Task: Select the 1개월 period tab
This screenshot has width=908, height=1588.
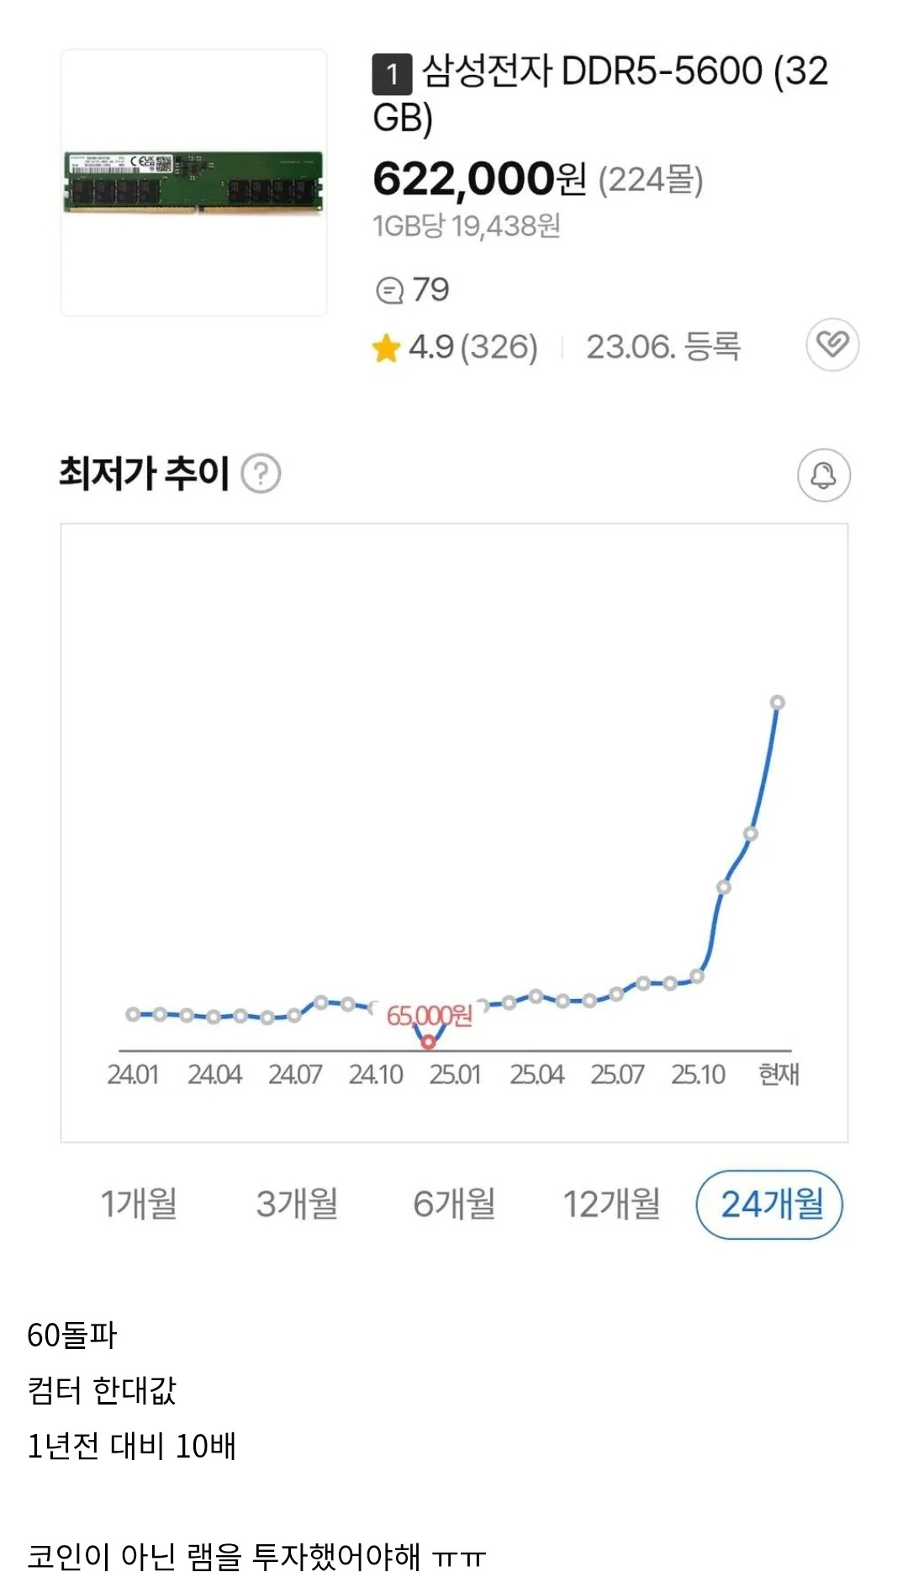Action: pos(140,1203)
